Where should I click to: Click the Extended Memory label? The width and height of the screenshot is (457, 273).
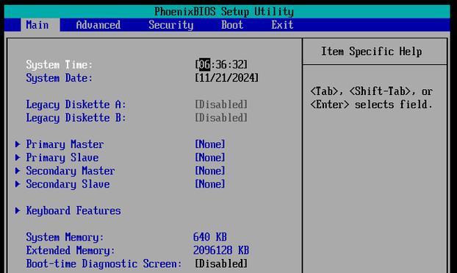click(71, 250)
